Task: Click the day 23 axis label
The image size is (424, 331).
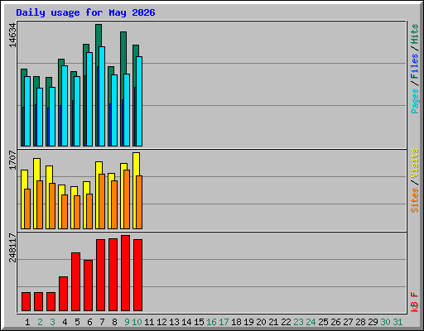Action: coord(298,322)
